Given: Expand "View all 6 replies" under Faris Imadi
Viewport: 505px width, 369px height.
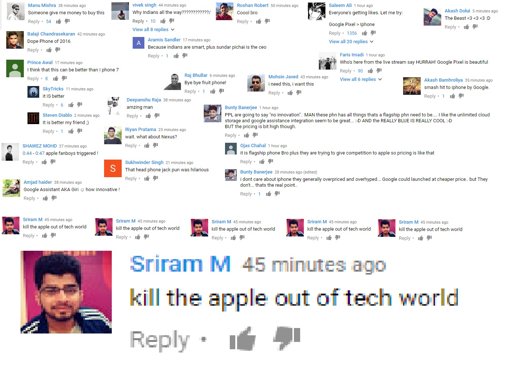Looking at the screenshot, I should point(361,79).
